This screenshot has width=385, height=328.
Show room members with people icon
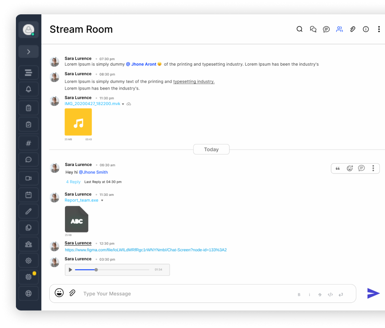(x=340, y=29)
